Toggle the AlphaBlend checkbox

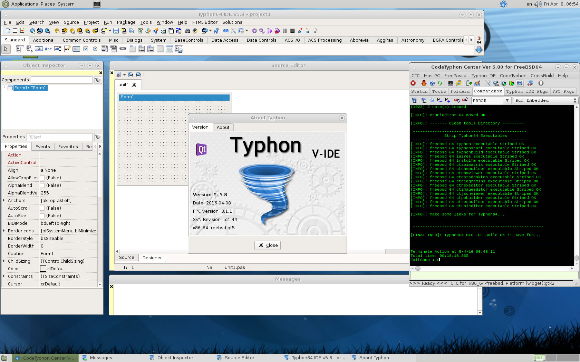click(x=42, y=185)
